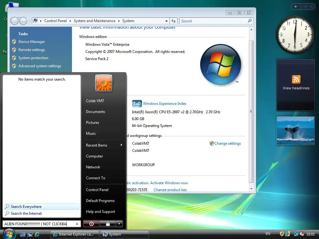Click the Back navigation arrow button
Image resolution: width=319 pixels, height=239 pixels.
tap(14, 21)
